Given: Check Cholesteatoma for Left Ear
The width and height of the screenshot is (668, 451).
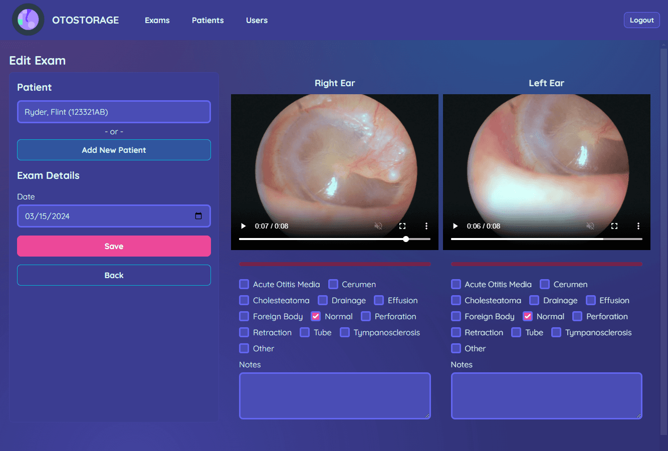Looking at the screenshot, I should point(456,300).
